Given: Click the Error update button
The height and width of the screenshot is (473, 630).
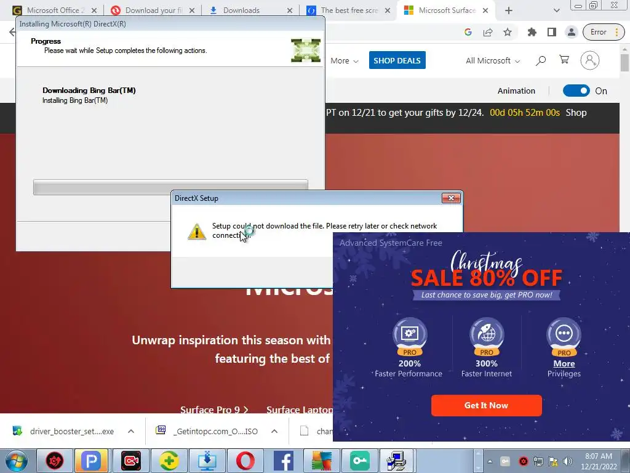Looking at the screenshot, I should click(x=604, y=32).
